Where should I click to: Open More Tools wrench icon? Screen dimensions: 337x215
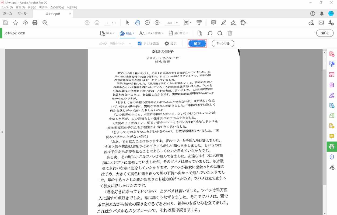[x=332, y=167]
